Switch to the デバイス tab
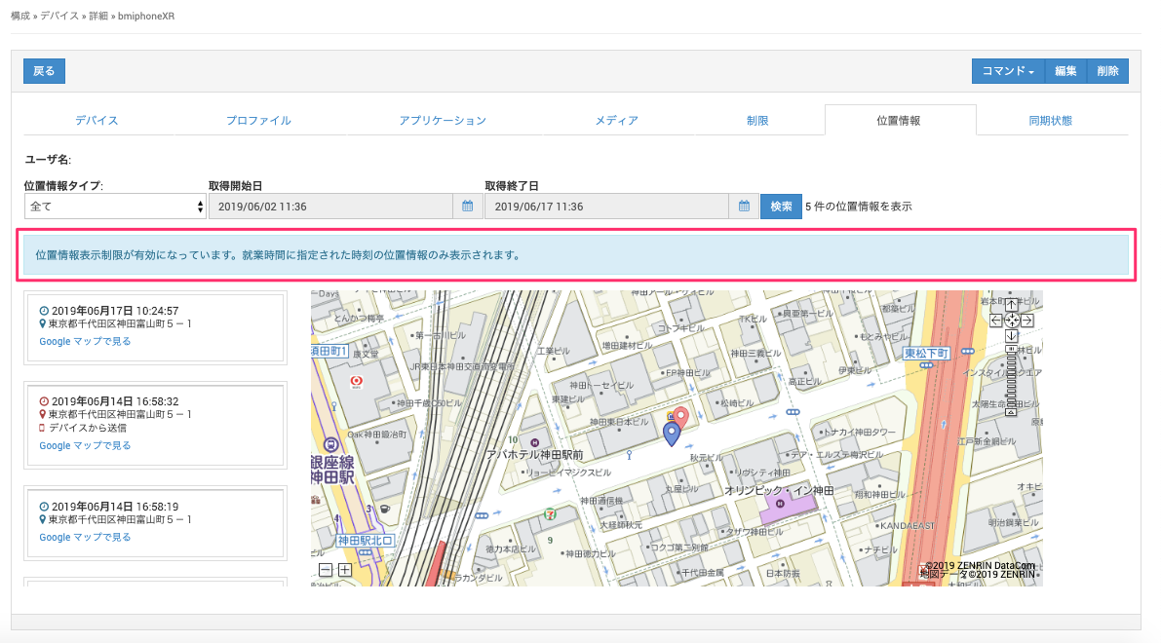The width and height of the screenshot is (1161, 643). pos(97,121)
